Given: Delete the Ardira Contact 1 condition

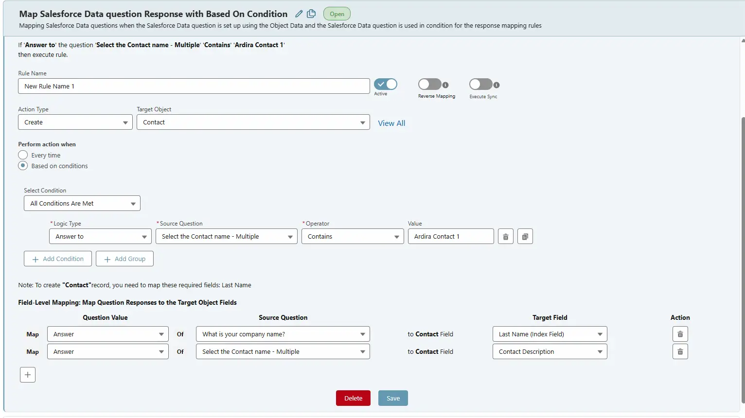Looking at the screenshot, I should pyautogui.click(x=505, y=236).
